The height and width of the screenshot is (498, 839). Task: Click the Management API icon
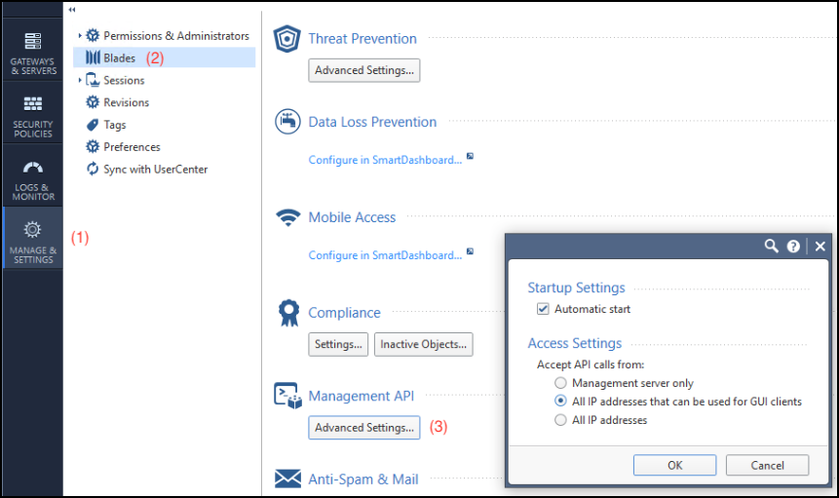coord(287,396)
